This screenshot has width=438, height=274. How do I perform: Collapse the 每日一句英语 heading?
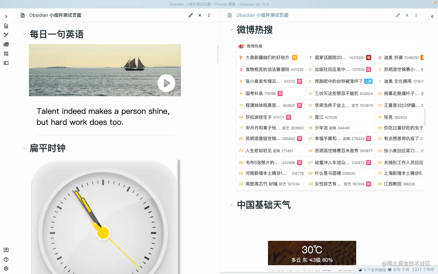tap(25, 34)
